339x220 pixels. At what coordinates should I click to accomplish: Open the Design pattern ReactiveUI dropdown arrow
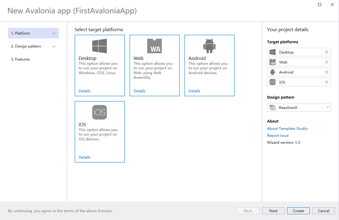tap(328, 107)
